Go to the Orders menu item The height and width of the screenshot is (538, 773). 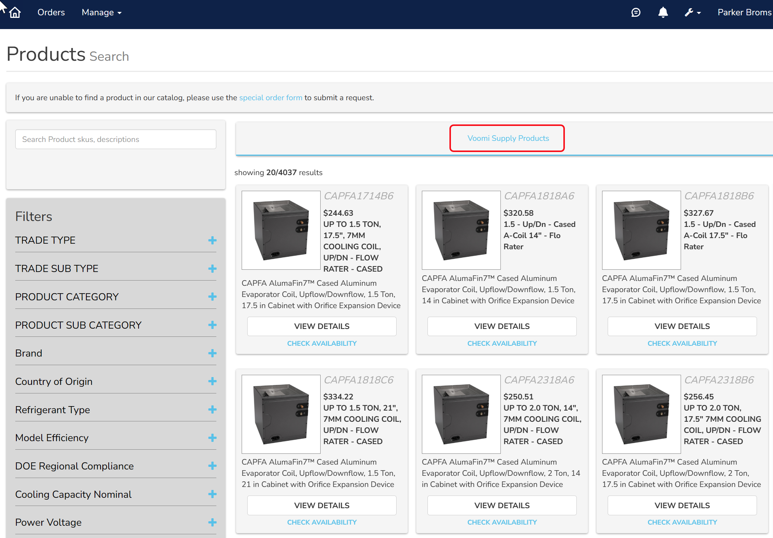coord(51,13)
